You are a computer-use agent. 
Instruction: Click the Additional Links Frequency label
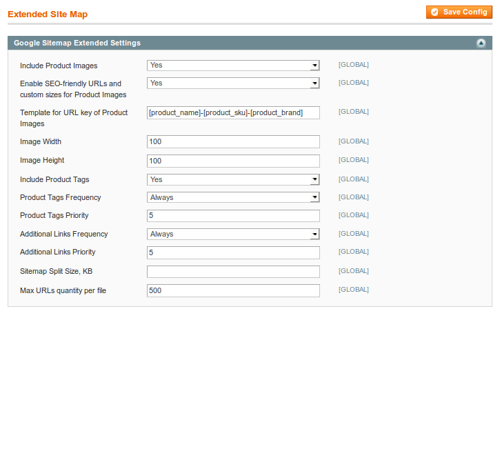point(63,234)
